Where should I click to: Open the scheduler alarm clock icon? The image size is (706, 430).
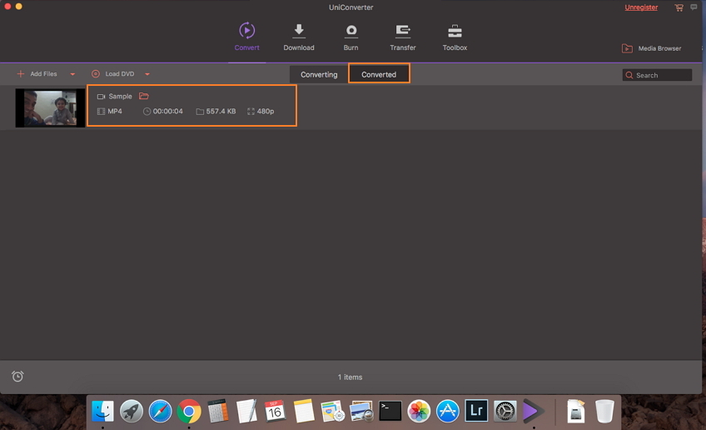pos(17,376)
